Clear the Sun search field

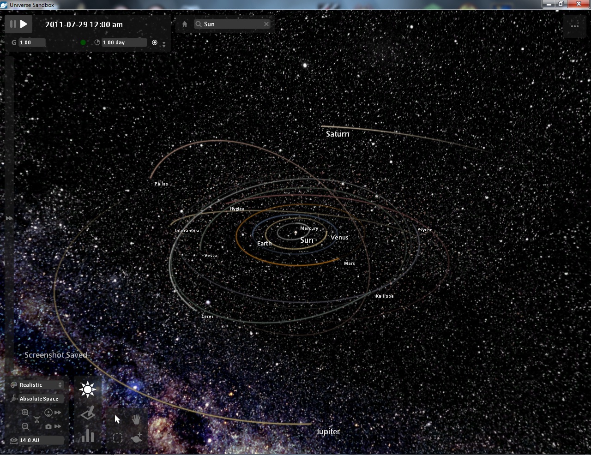[266, 24]
